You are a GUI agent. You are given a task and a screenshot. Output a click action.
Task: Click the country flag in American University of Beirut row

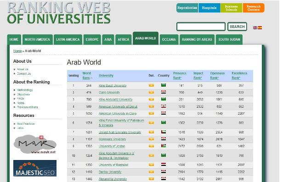click(x=164, y=106)
